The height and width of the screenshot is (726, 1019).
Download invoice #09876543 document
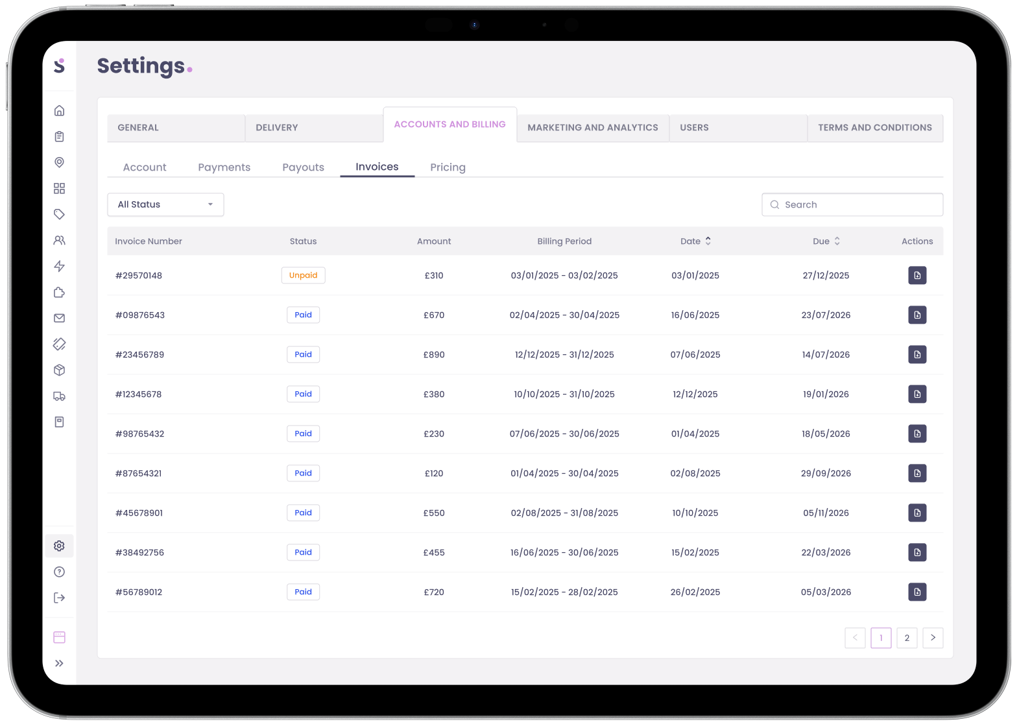(x=917, y=315)
